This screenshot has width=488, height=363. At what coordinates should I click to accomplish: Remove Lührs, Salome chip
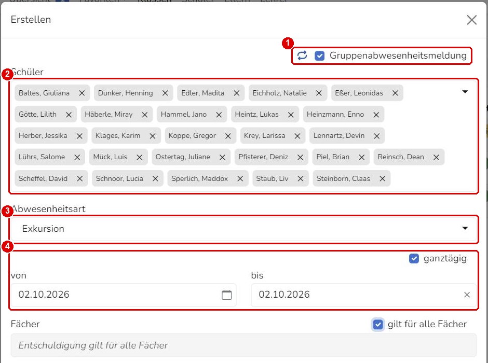click(77, 157)
